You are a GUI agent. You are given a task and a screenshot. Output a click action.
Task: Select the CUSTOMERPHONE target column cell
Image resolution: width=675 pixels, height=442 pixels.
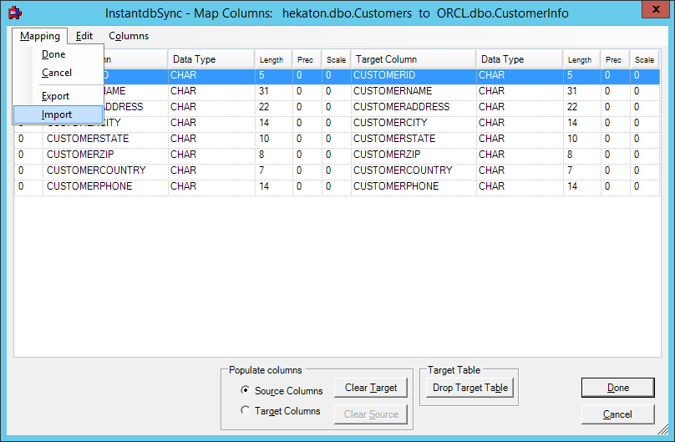pos(396,186)
